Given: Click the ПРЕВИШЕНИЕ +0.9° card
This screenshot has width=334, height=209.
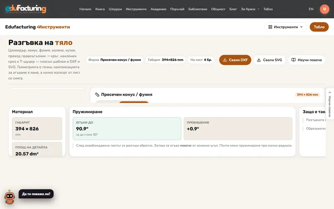Looking at the screenshot, I should (x=238, y=129).
